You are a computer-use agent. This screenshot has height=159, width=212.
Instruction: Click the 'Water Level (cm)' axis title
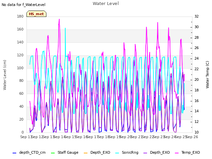click(x=5, y=75)
